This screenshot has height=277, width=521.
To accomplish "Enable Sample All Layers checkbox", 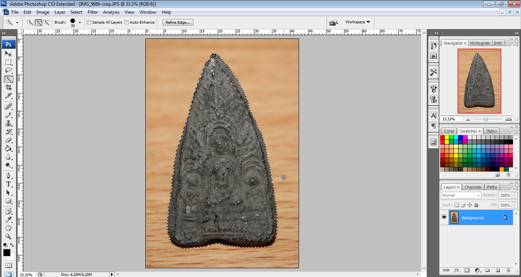I will [x=89, y=22].
